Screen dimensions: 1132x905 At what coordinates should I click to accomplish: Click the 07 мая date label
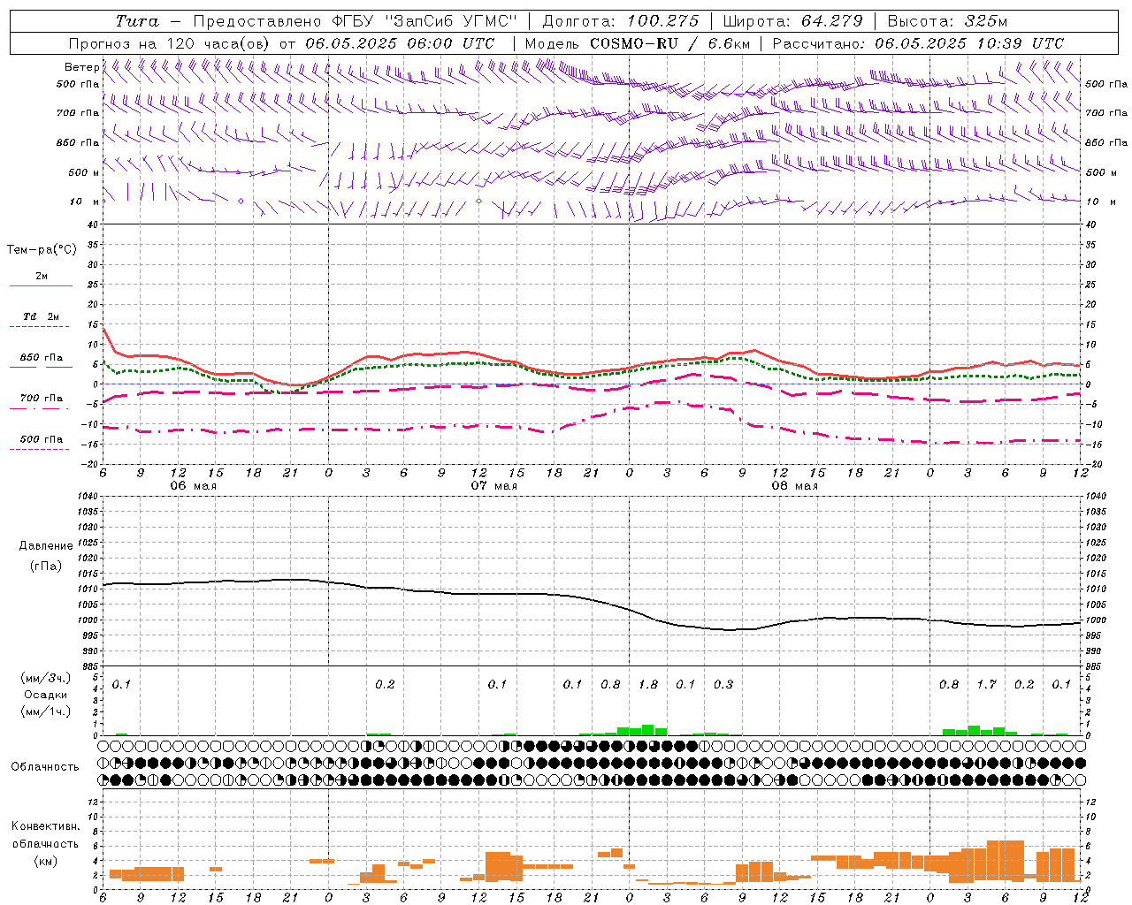(x=493, y=486)
